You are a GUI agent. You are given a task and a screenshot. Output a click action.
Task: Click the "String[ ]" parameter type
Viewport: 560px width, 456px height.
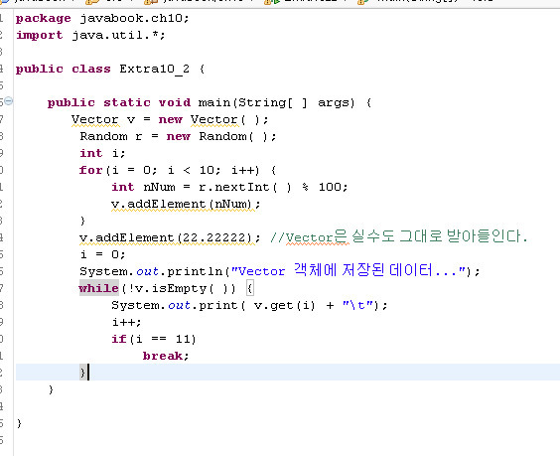point(273,103)
